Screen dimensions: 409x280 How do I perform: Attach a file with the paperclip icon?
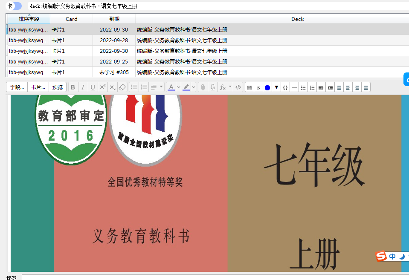coord(203,87)
